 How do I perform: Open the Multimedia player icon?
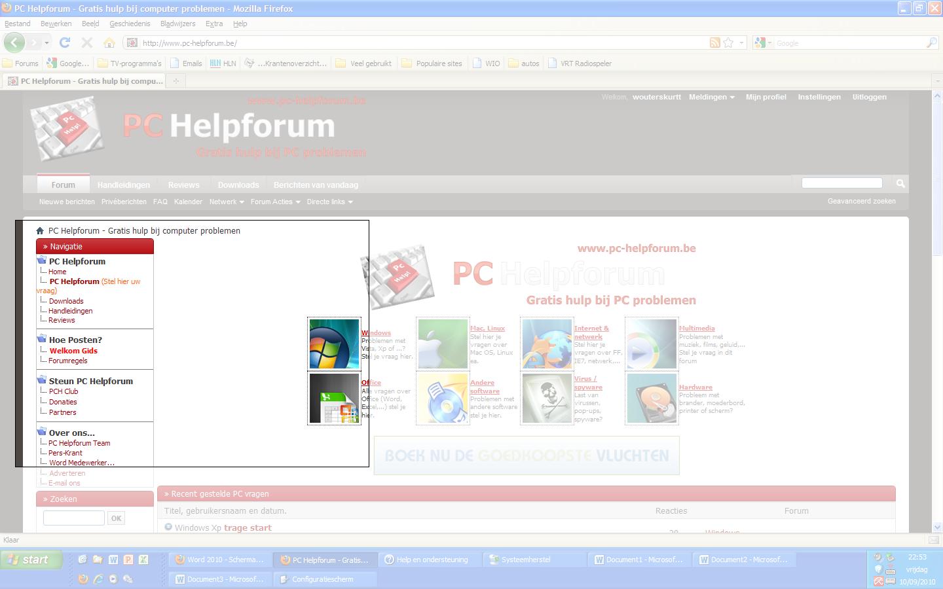(652, 344)
